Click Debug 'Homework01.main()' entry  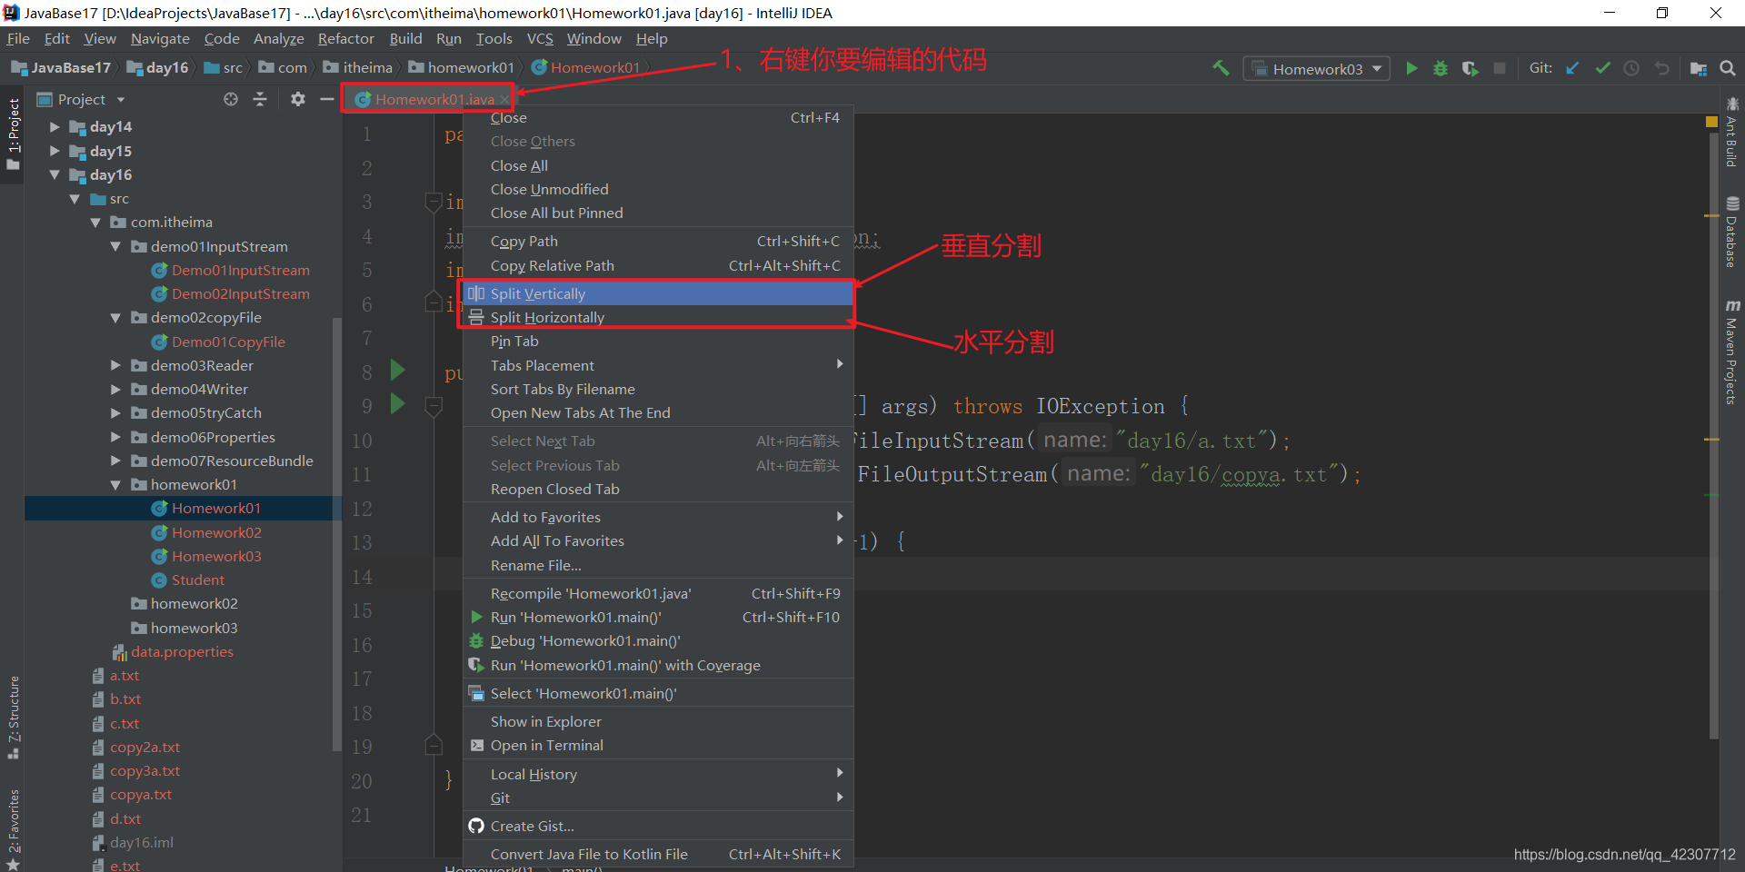click(658, 640)
